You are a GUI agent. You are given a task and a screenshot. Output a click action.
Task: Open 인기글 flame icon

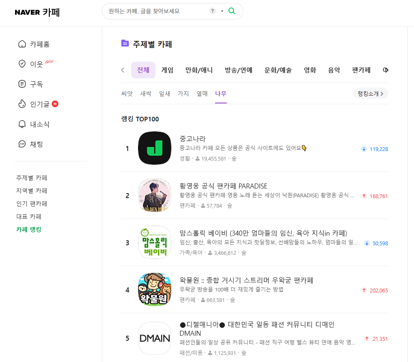pyautogui.click(x=22, y=104)
